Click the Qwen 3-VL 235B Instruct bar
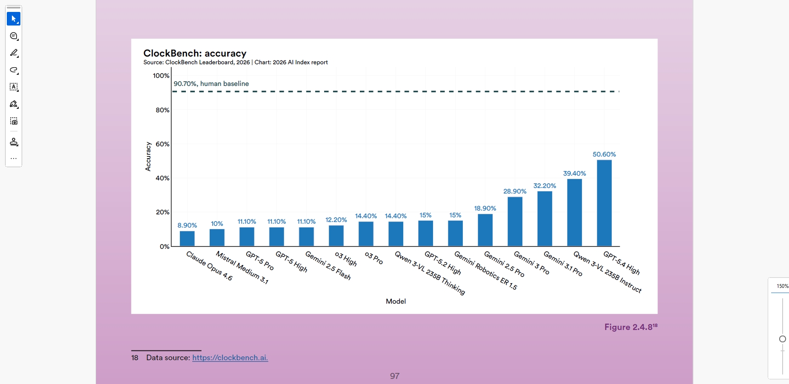789x384 pixels. [x=574, y=213]
